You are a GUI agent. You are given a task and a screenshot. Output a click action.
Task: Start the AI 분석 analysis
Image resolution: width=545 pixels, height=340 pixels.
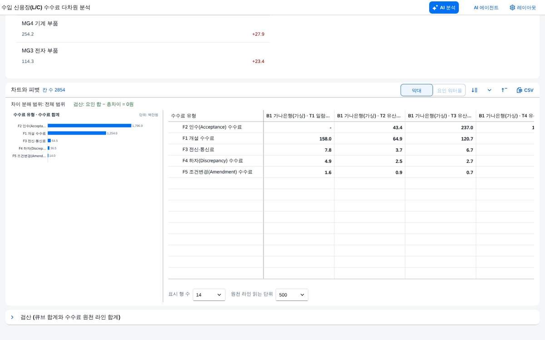point(444,8)
